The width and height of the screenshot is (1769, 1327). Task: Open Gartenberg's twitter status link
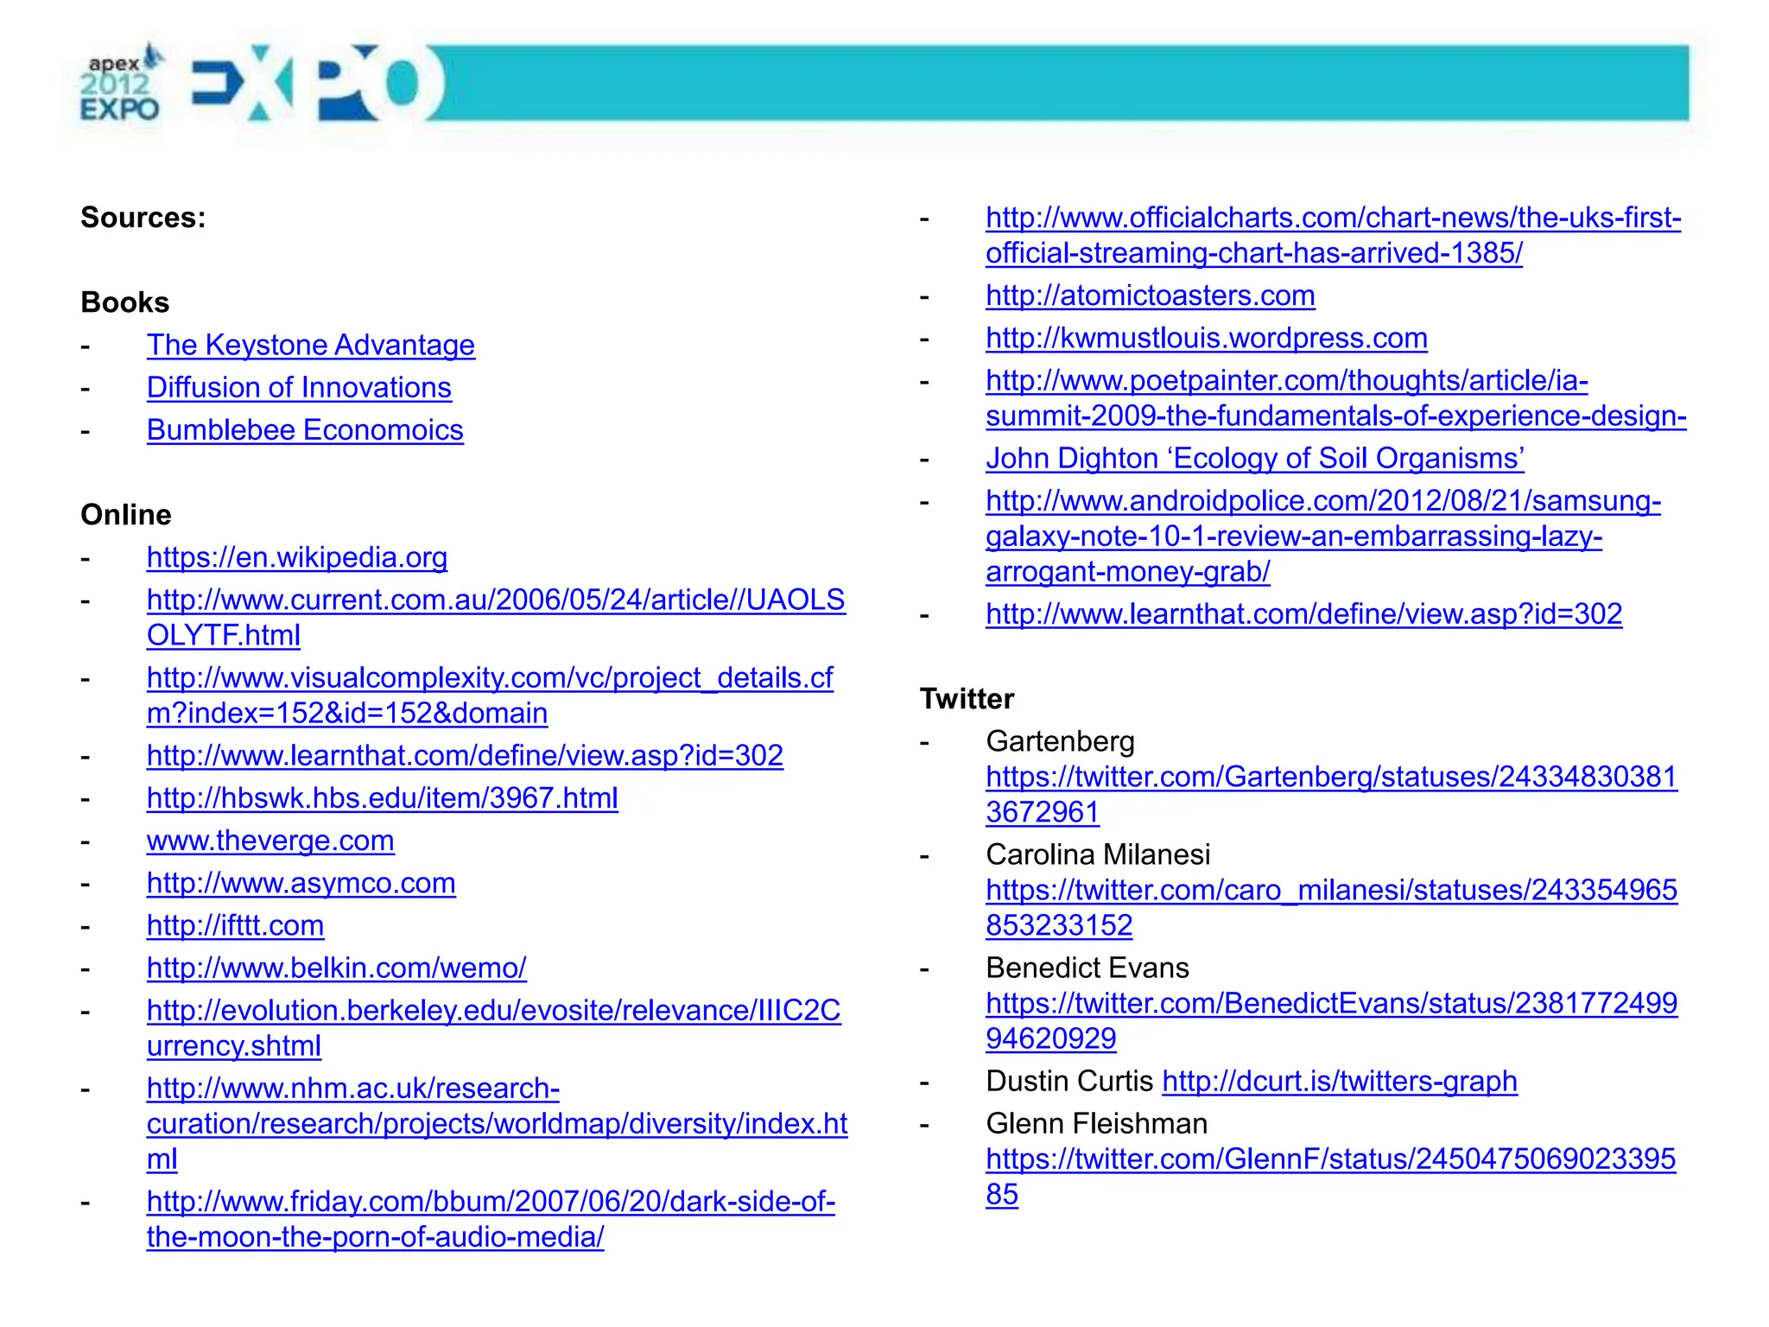point(1330,777)
